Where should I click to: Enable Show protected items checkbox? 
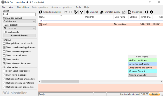pos(4,56)
